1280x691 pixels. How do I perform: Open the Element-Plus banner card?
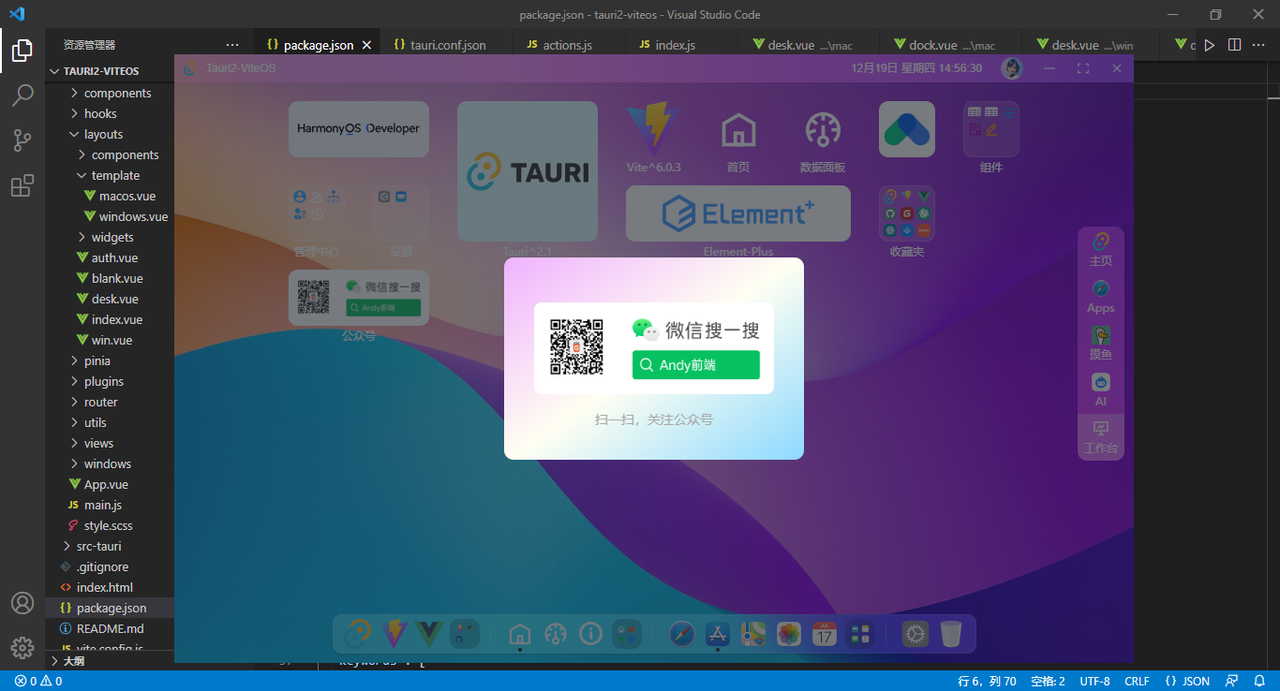[x=738, y=213]
